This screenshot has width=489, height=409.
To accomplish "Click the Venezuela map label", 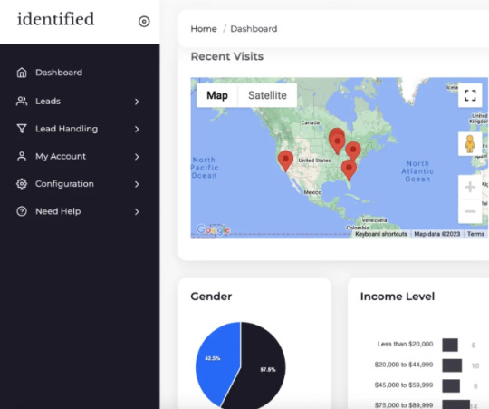I will [x=374, y=220].
